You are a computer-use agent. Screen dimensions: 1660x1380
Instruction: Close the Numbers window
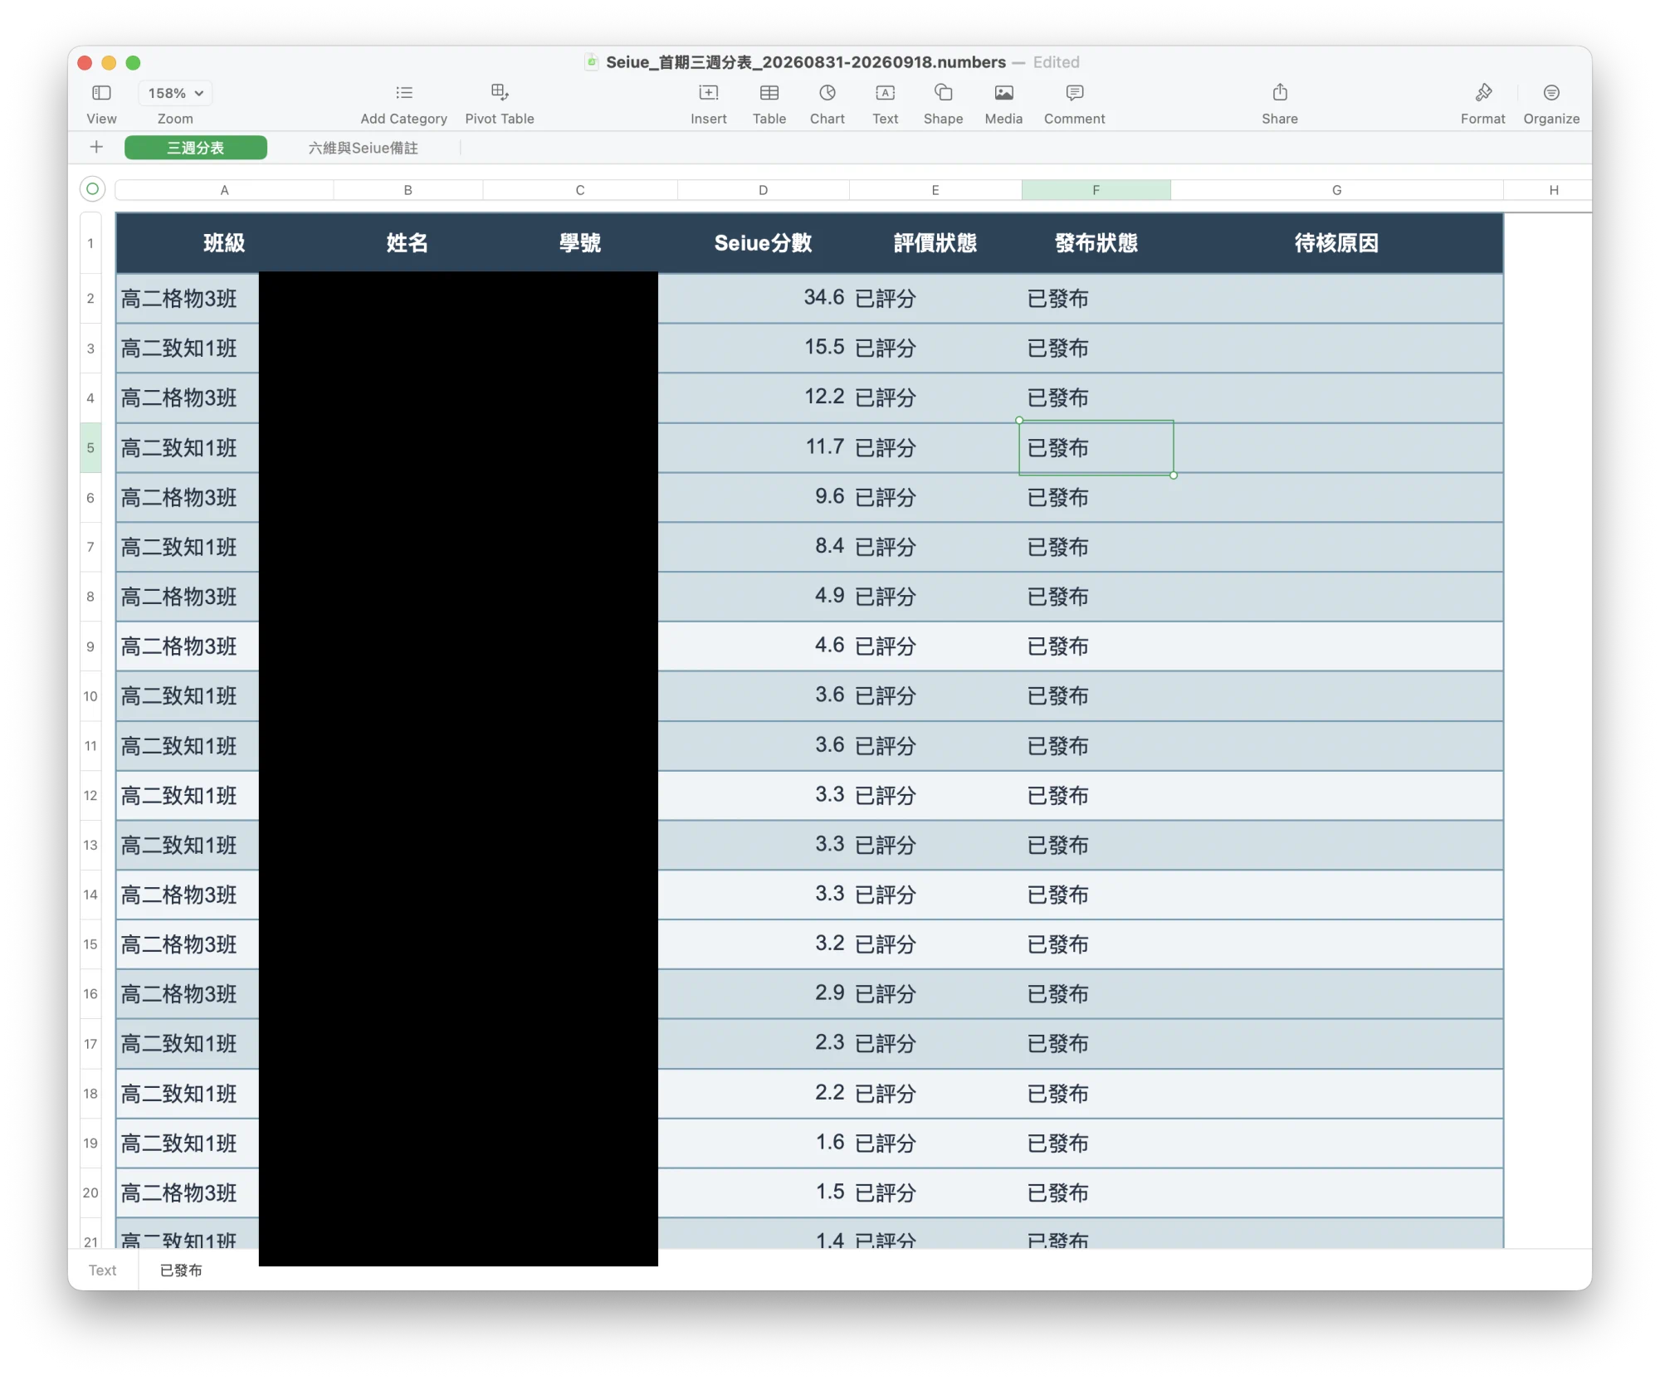tap(85, 62)
